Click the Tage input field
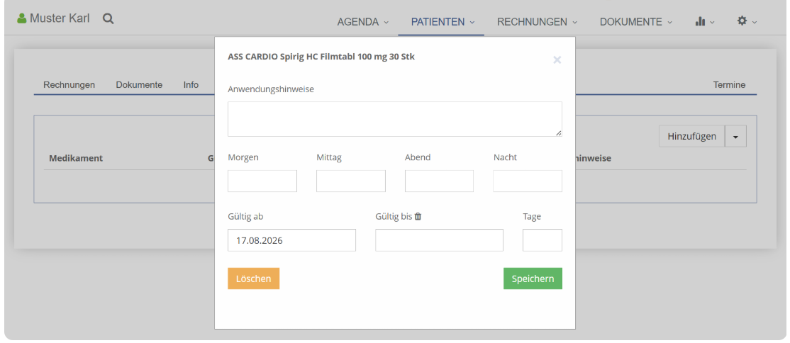790x343 pixels. pos(542,240)
